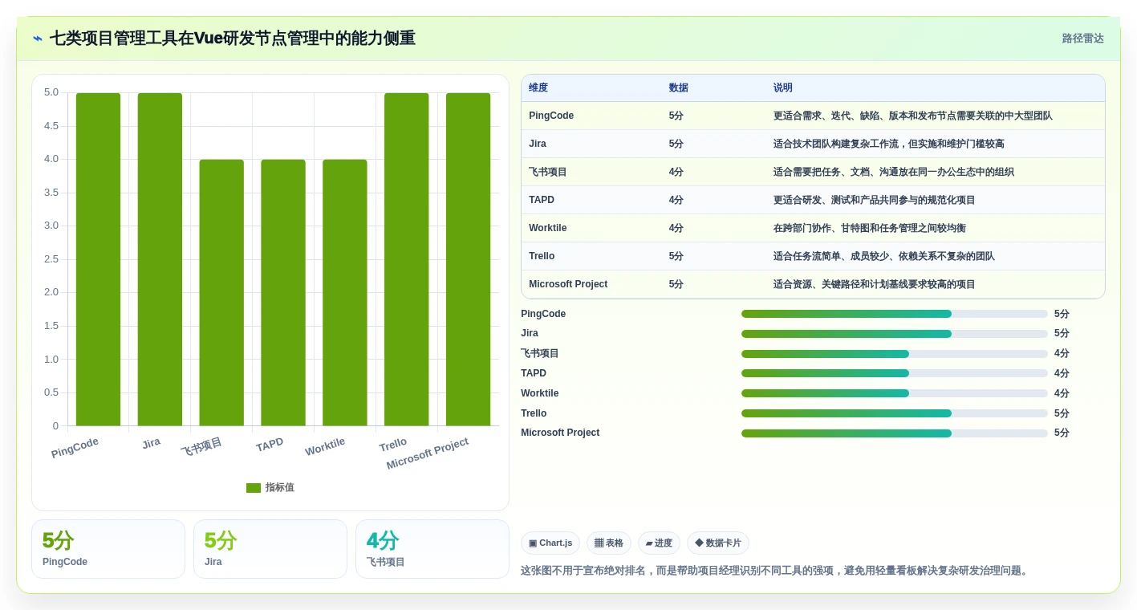Click the Trello progress bar

895,413
